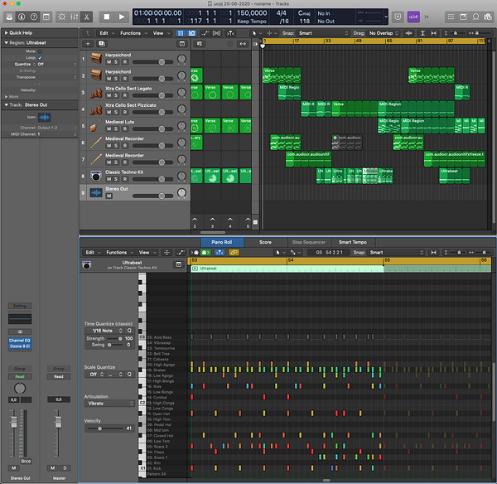The height and width of the screenshot is (484, 497).
Task: Click the Velocity slider in Piano Roll
Action: coord(99,428)
